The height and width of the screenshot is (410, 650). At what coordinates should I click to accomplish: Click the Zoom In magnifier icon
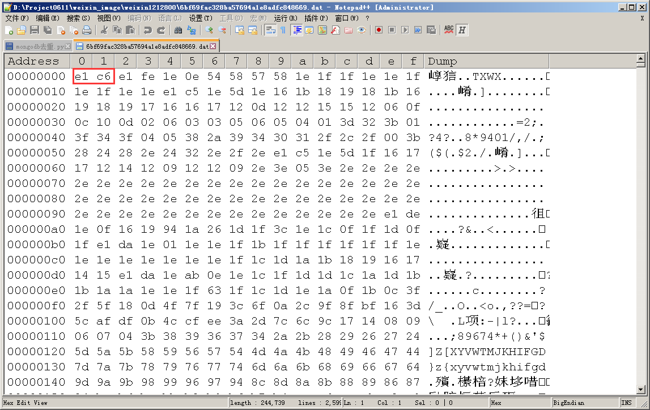(209, 30)
